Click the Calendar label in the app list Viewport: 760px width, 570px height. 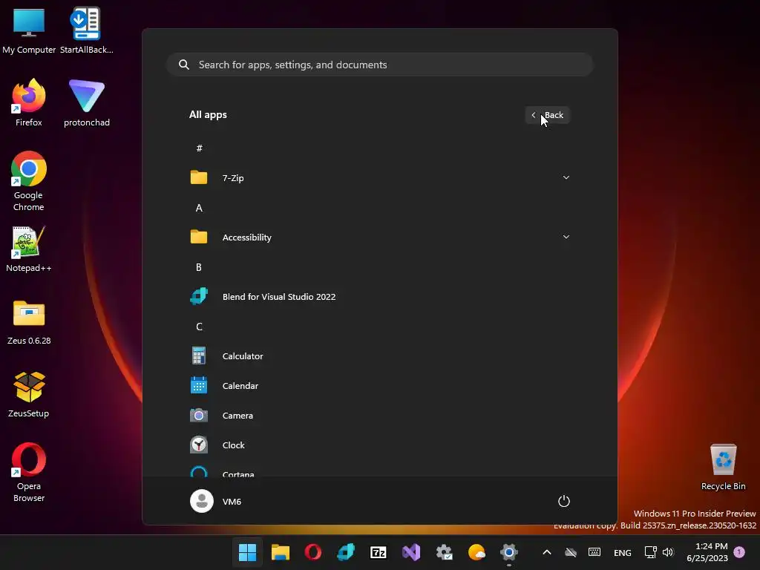pos(240,385)
